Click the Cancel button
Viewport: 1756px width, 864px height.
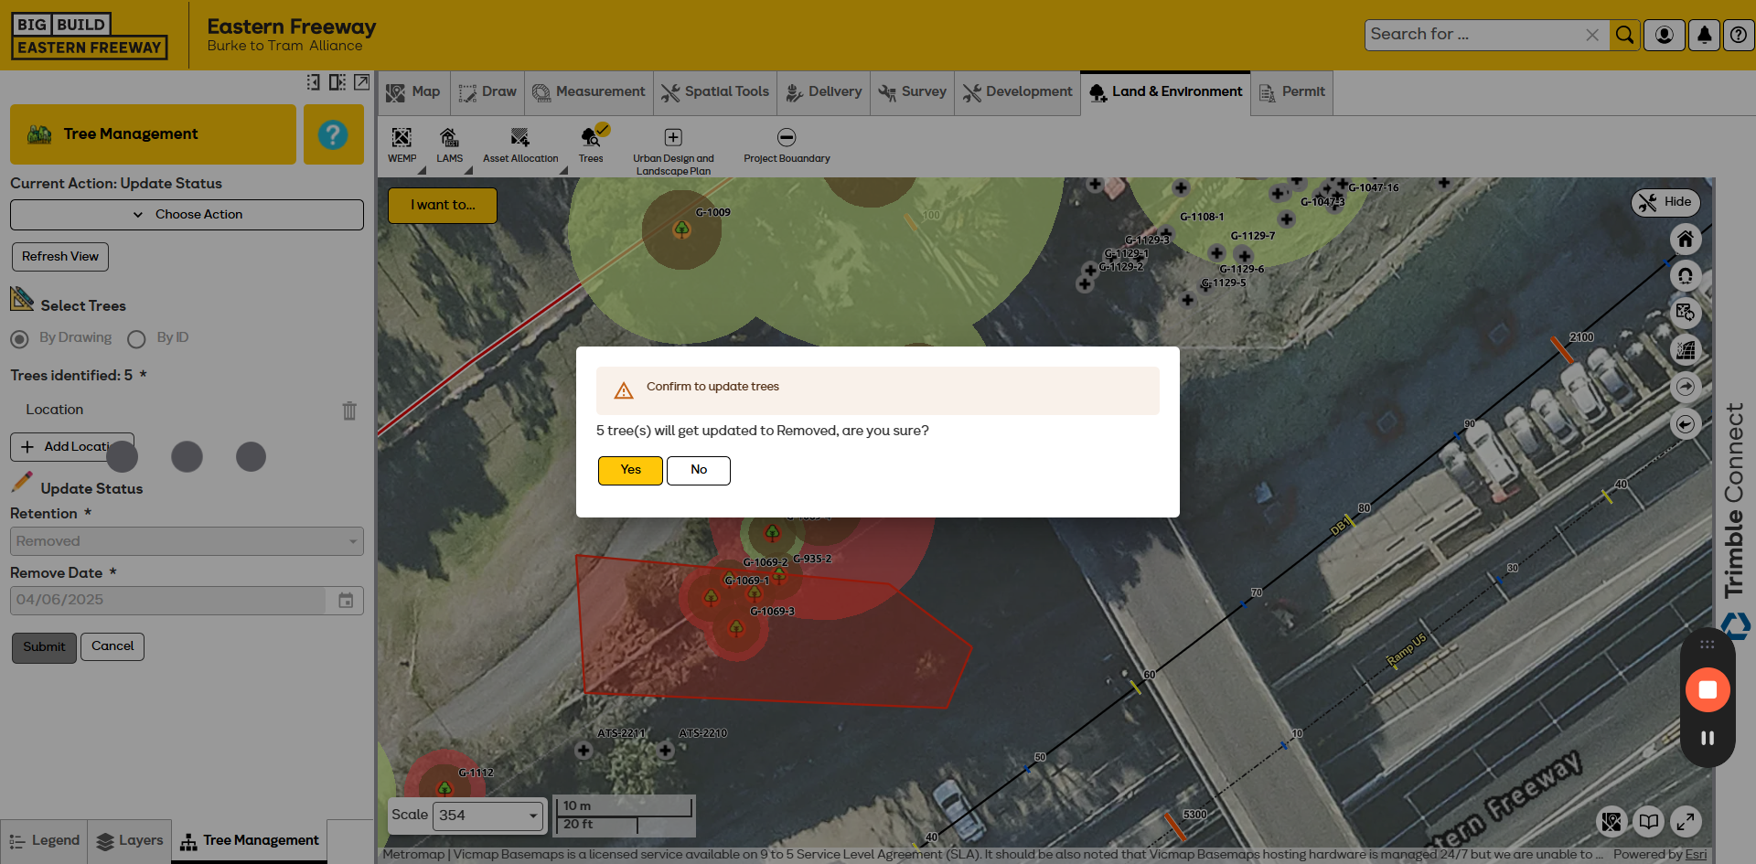tap(112, 646)
